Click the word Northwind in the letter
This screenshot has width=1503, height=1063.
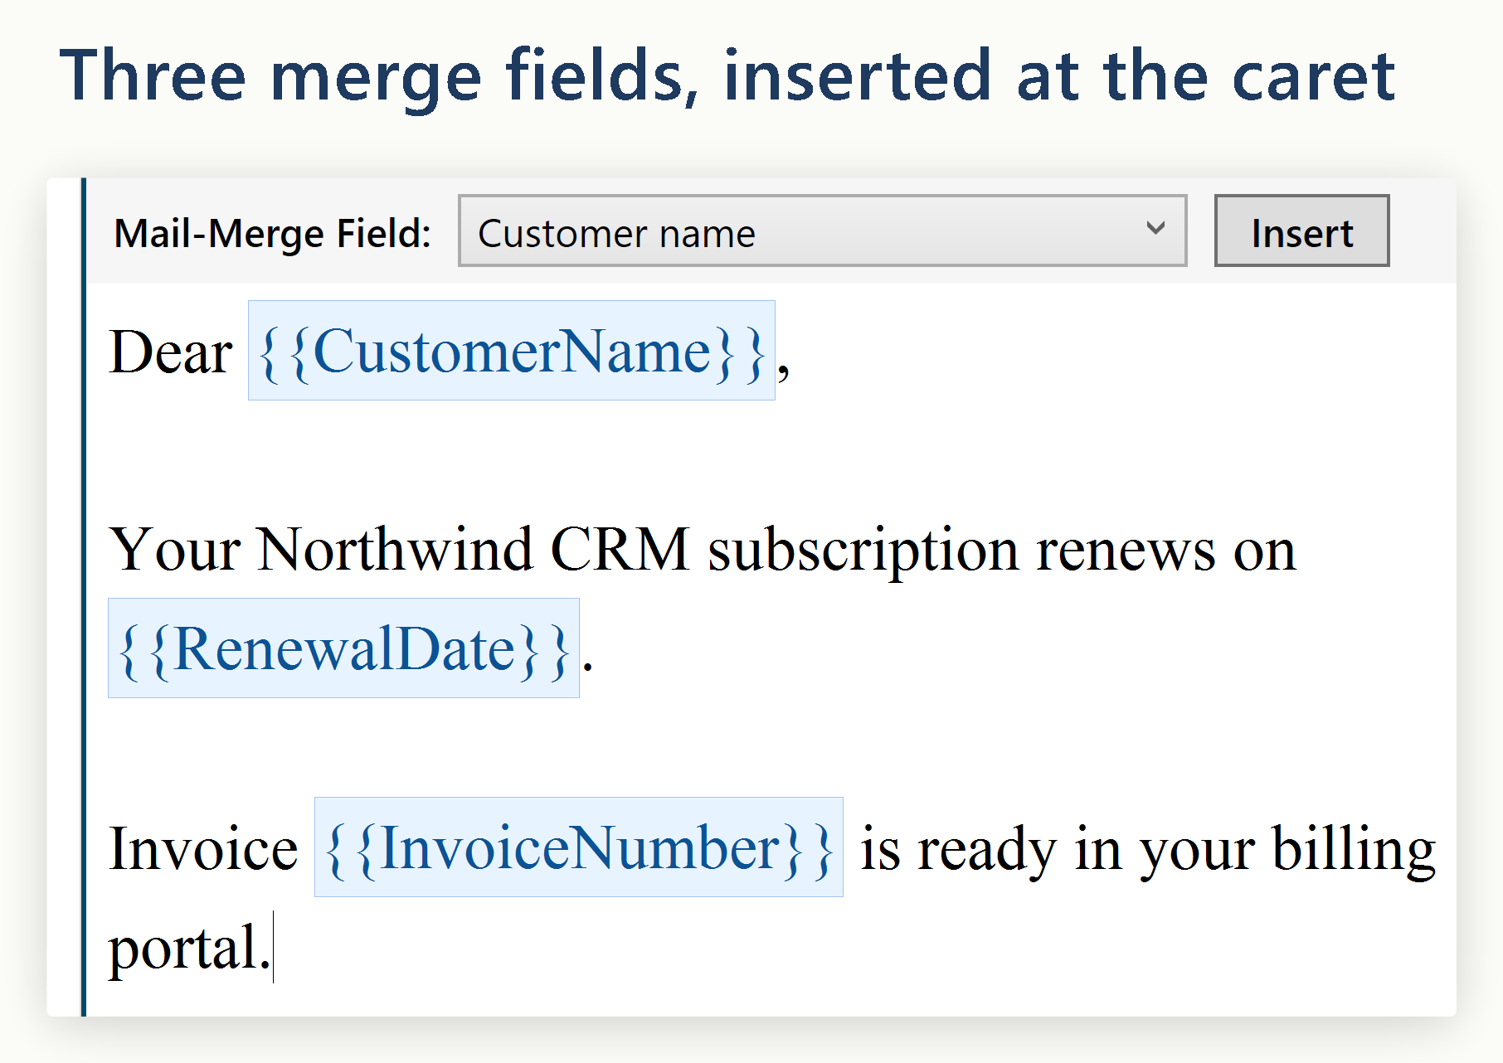(x=395, y=550)
